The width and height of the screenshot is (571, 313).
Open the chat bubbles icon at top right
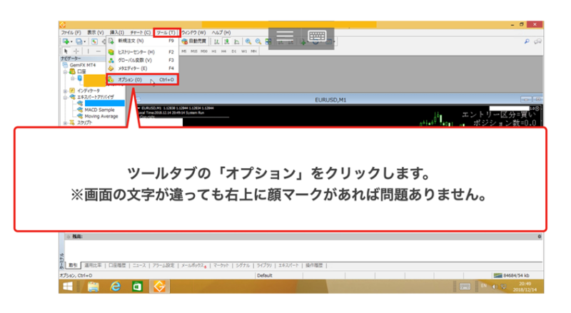coord(537,41)
